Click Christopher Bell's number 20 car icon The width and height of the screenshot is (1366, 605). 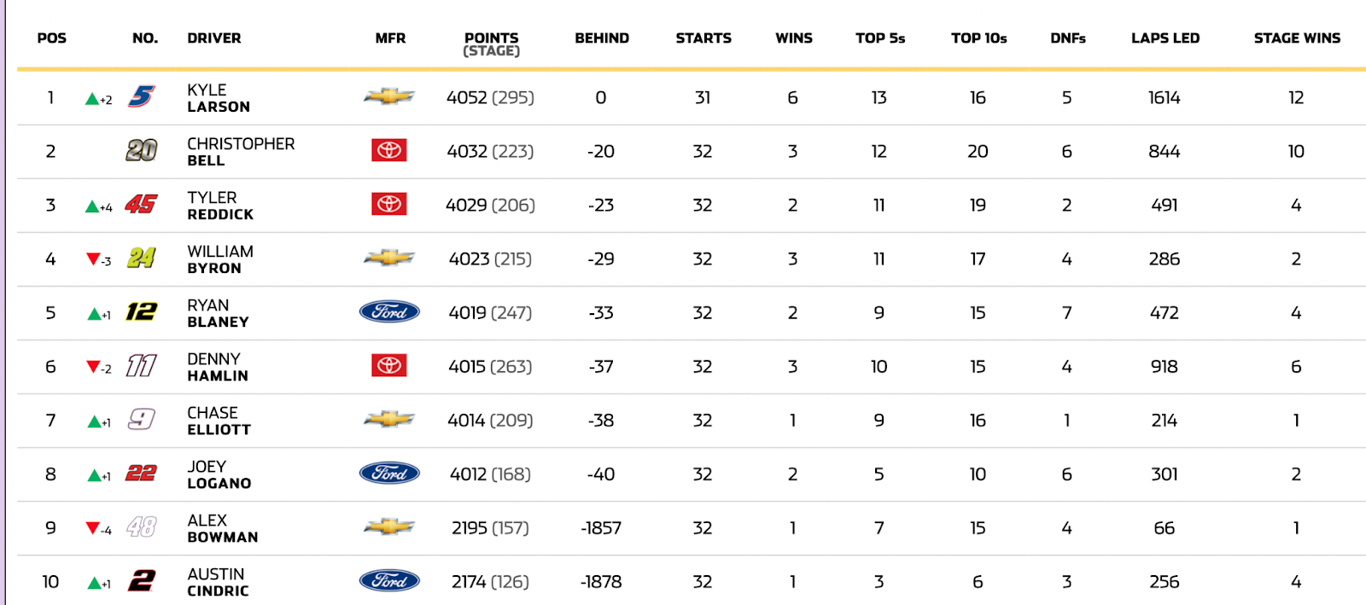coord(142,150)
